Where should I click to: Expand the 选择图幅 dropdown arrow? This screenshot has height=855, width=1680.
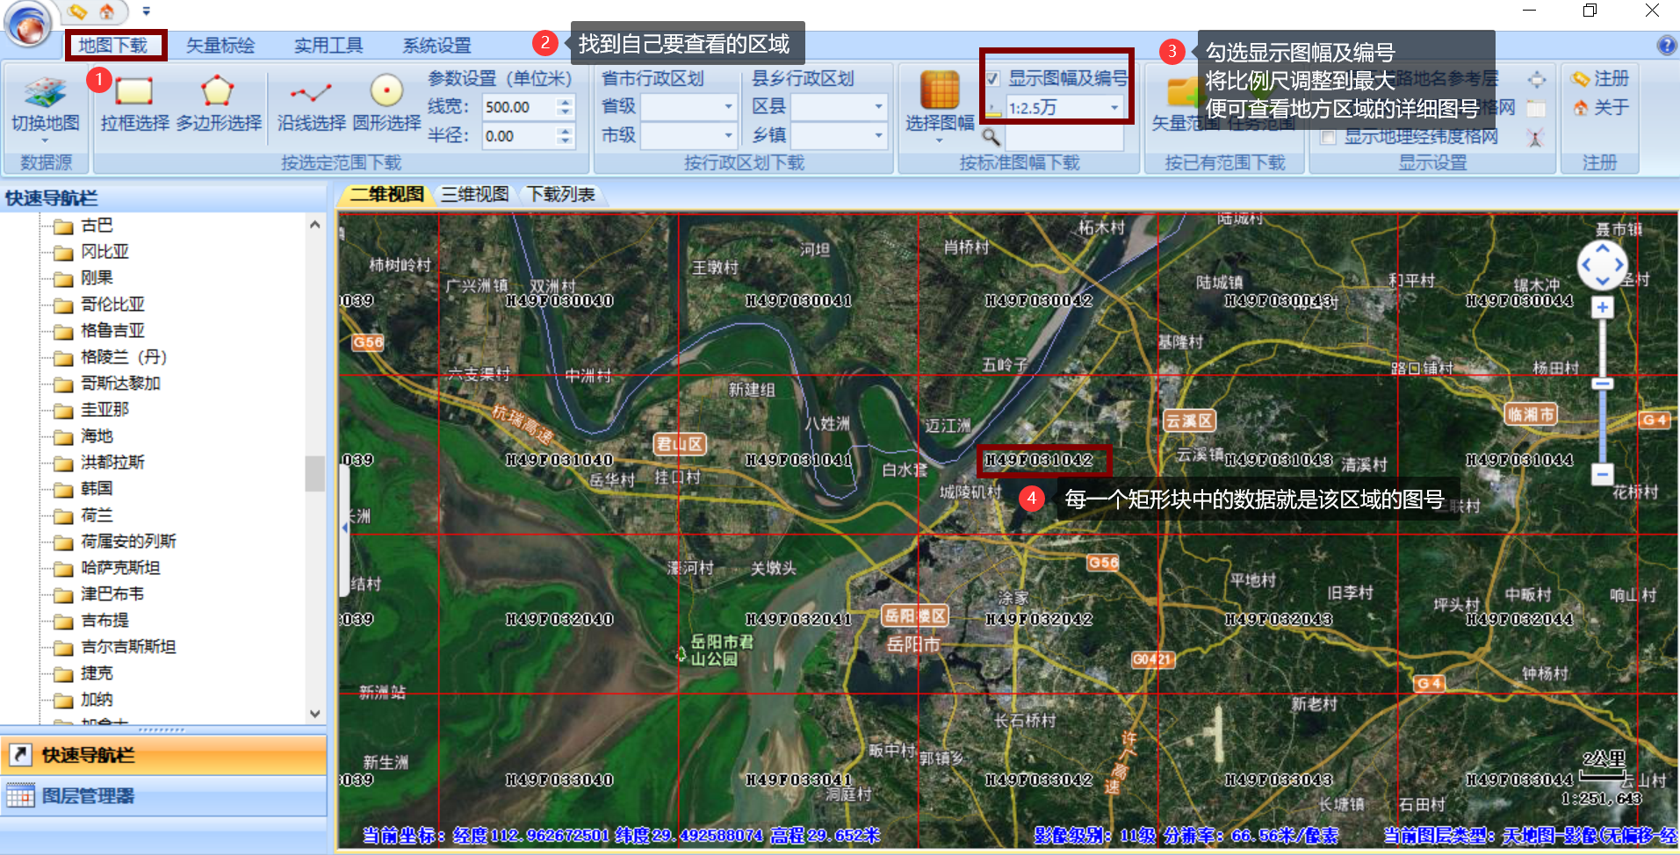(x=940, y=140)
